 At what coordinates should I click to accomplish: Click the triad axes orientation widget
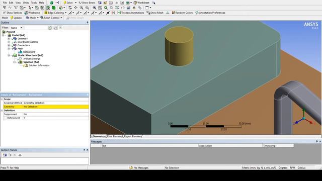click(304, 118)
